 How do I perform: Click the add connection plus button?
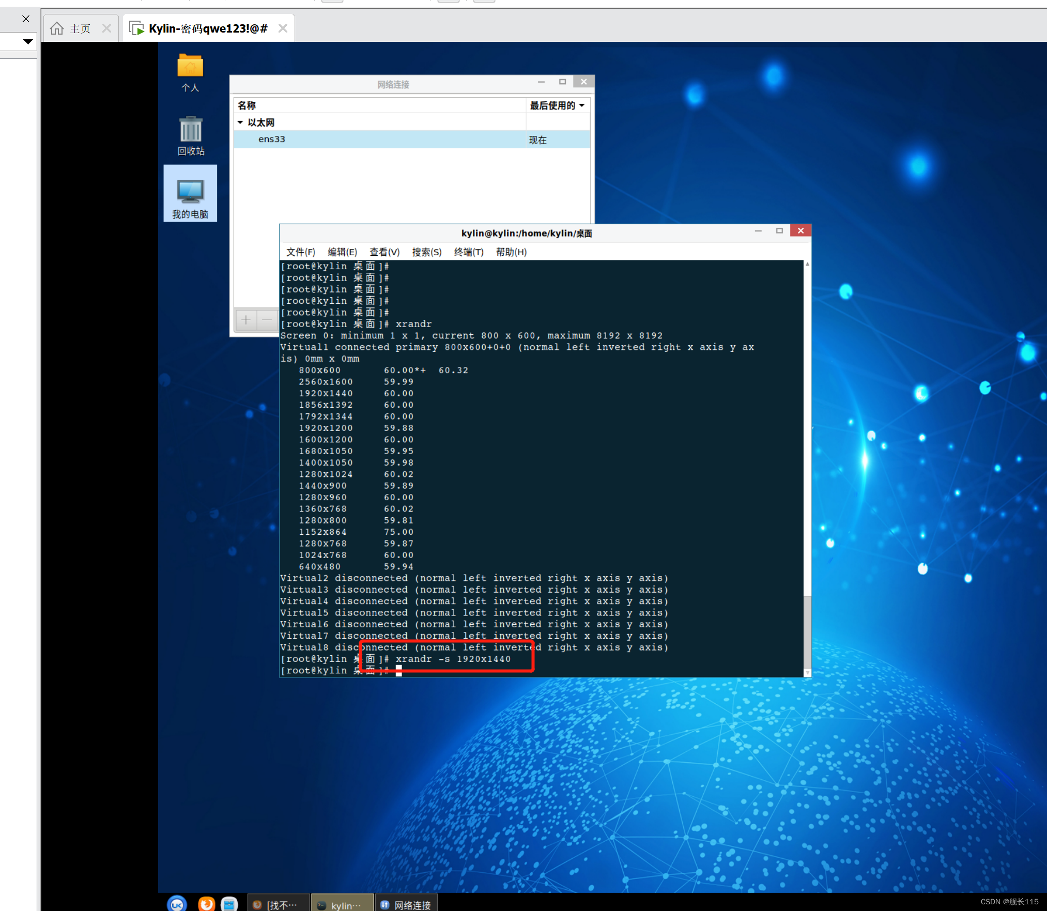246,320
